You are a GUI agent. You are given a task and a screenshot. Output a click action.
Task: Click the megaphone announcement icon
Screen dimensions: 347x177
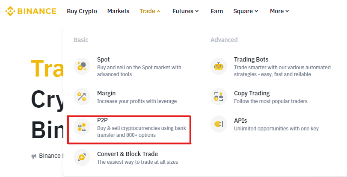click(x=34, y=156)
